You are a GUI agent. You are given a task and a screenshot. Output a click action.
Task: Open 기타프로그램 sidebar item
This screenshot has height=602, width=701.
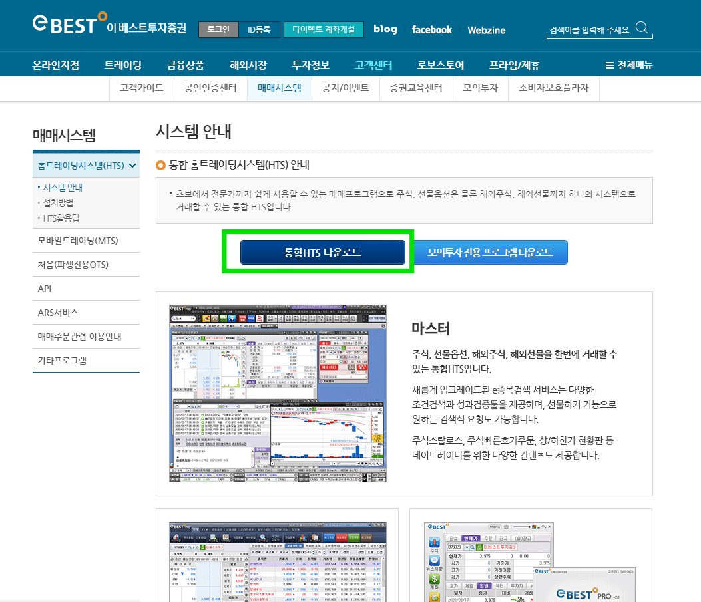[x=86, y=361]
